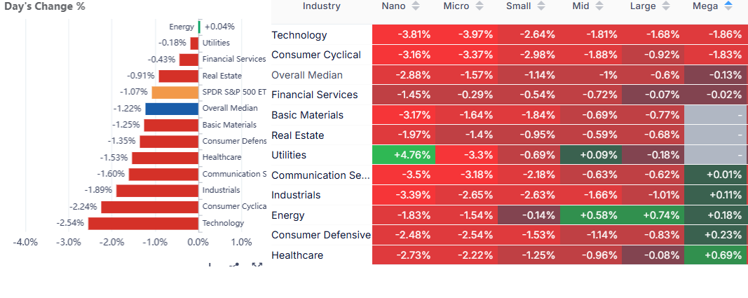748x298 pixels.
Task: Select the red Technology bar at -2.54%
Action: [x=143, y=223]
